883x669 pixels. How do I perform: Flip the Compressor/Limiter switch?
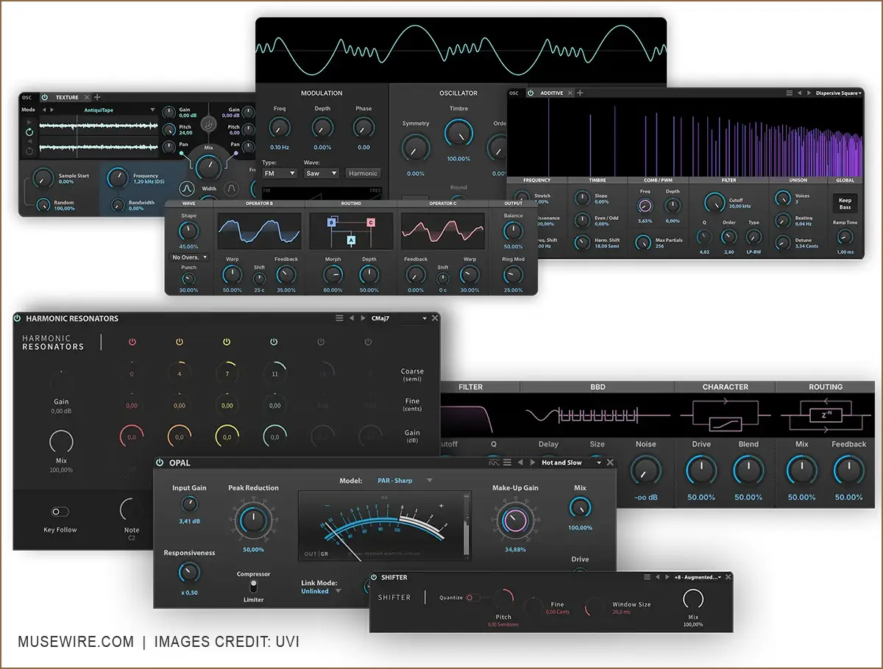(x=254, y=587)
